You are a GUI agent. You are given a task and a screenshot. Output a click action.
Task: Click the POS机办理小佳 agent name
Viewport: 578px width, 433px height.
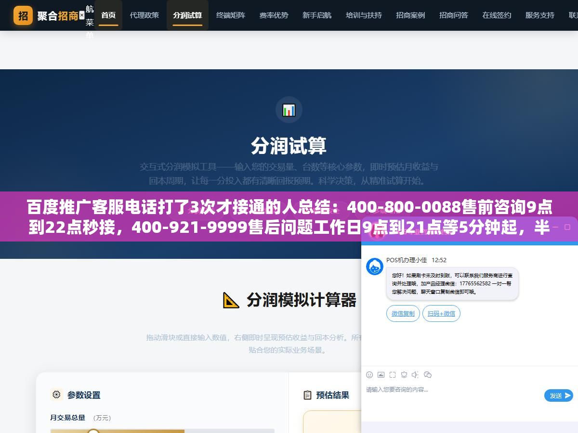tap(407, 260)
